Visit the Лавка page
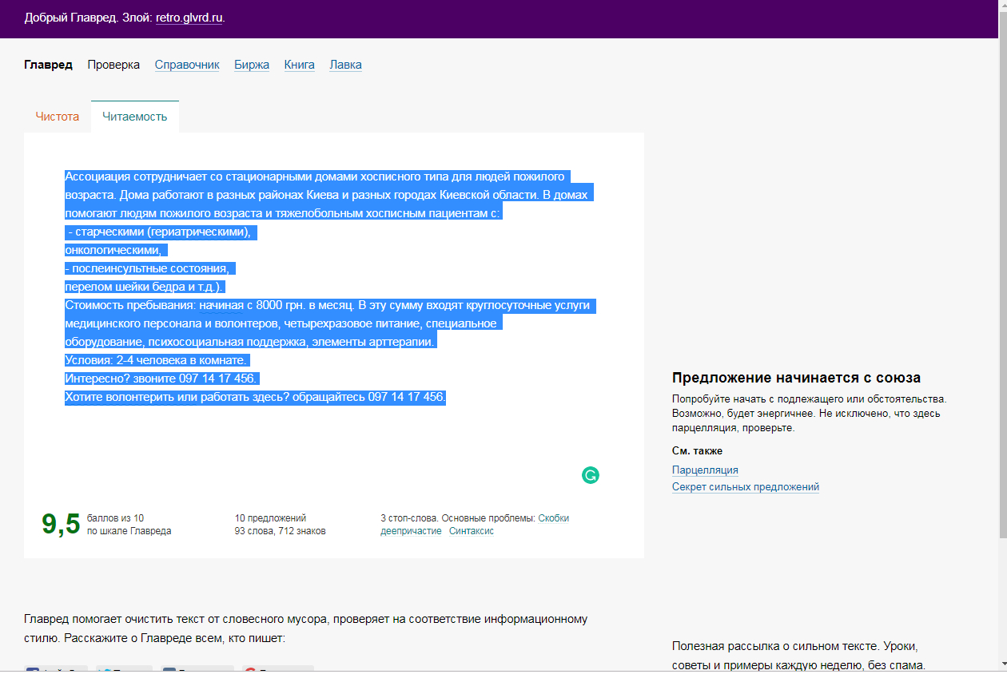The height and width of the screenshot is (674, 1007). coord(345,65)
